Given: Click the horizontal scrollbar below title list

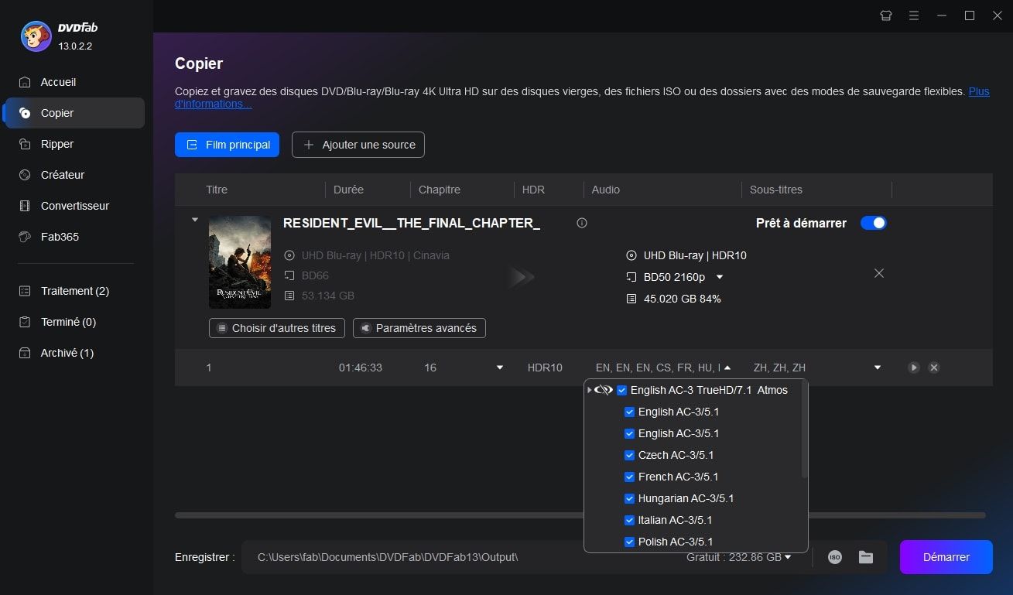Looking at the screenshot, I should point(580,515).
